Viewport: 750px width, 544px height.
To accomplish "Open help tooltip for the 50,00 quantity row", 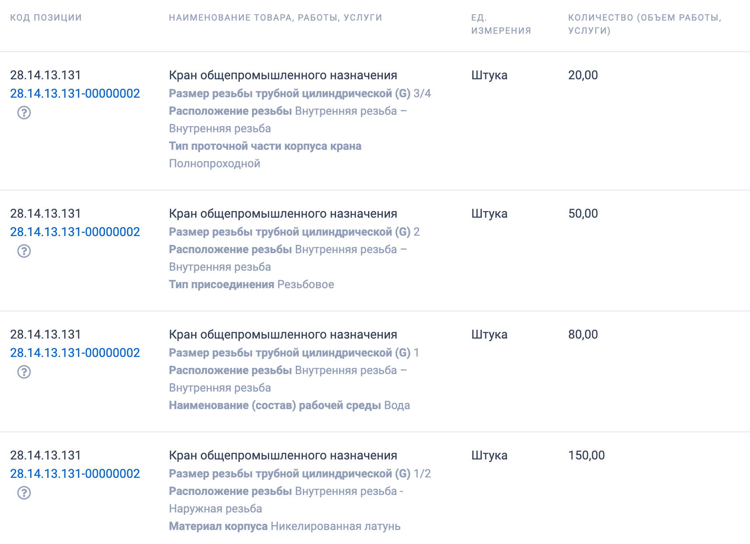I will tap(24, 251).
